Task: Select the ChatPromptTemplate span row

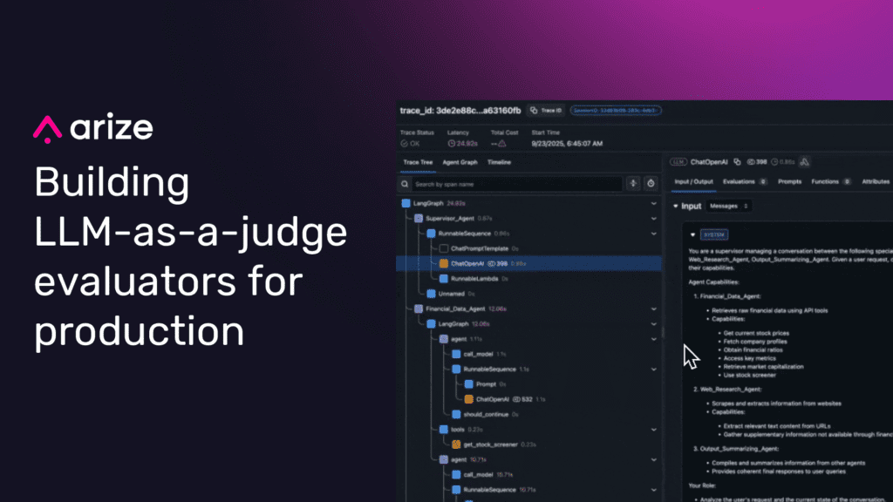Action: click(x=529, y=248)
